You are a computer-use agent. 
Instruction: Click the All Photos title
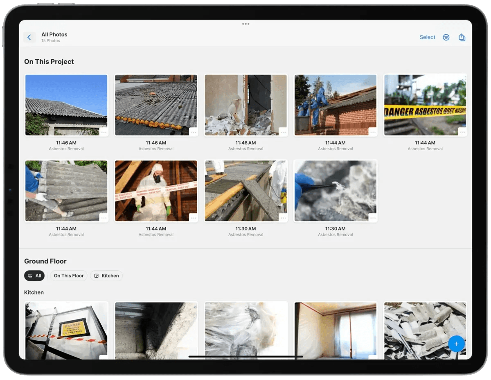point(54,34)
